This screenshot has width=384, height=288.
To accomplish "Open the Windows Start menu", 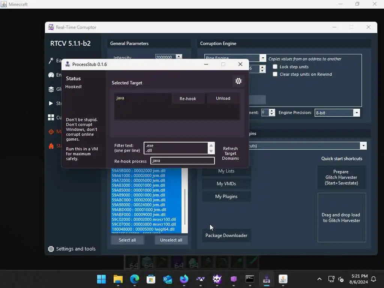I will click(101, 279).
